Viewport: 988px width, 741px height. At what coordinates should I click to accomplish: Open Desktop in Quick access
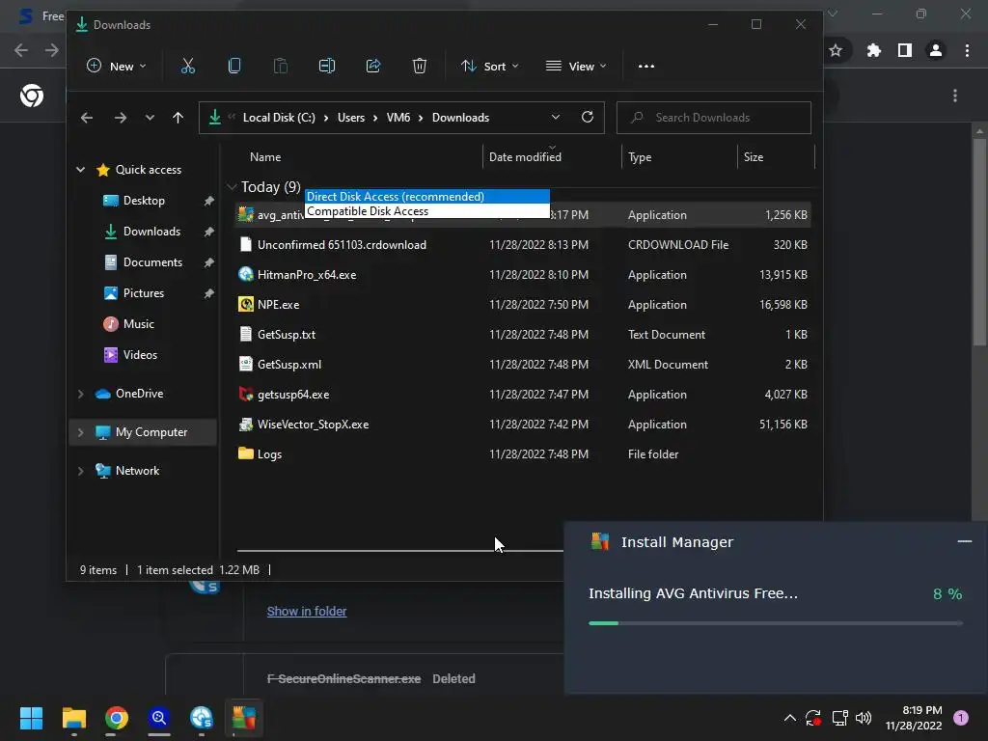144,201
